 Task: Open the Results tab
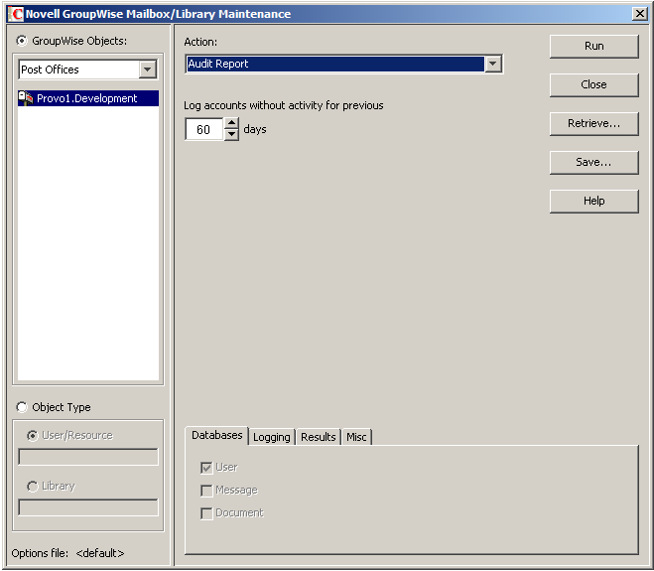[319, 437]
